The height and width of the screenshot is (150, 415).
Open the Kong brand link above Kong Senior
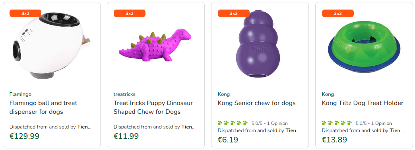coord(224,94)
